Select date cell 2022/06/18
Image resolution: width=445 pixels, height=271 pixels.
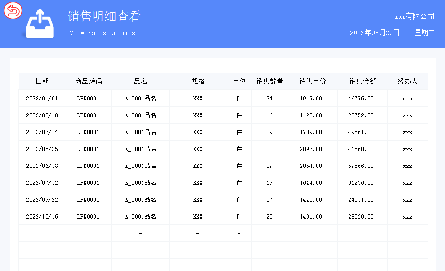(x=42, y=166)
